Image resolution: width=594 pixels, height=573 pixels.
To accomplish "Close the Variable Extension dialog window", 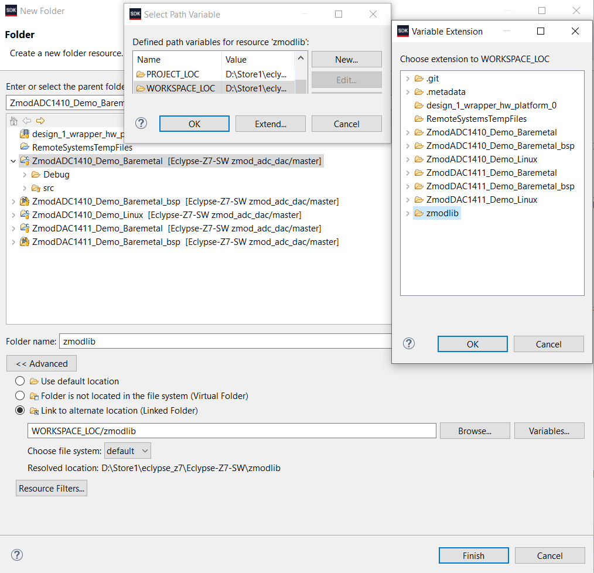I will pos(575,31).
